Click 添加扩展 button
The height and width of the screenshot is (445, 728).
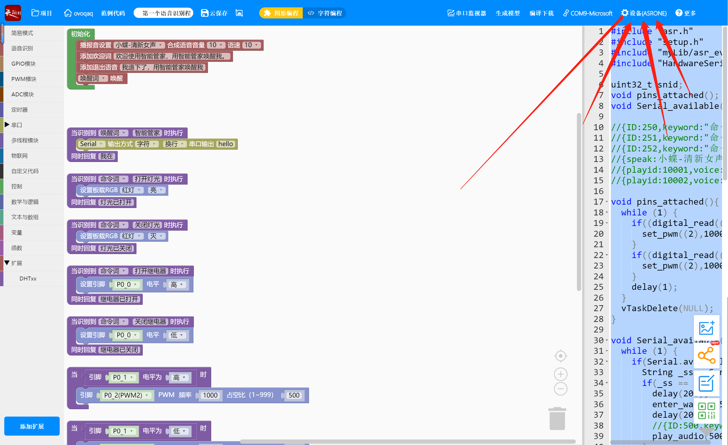tap(32, 426)
